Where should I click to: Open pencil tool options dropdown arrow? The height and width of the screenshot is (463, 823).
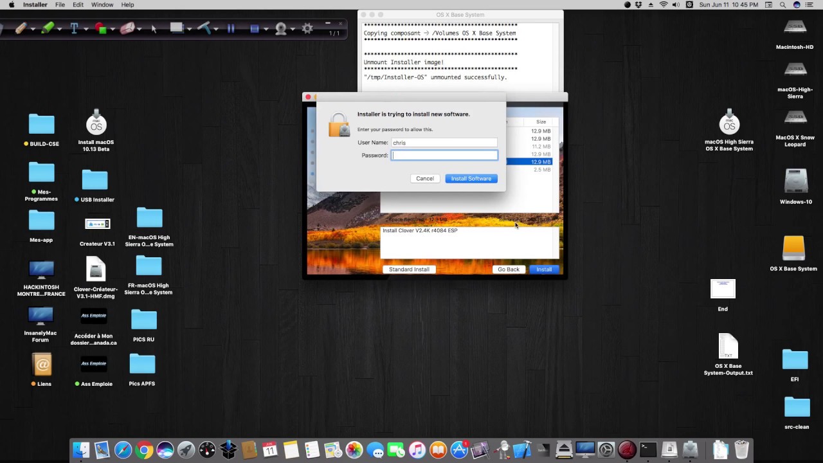[33, 29]
